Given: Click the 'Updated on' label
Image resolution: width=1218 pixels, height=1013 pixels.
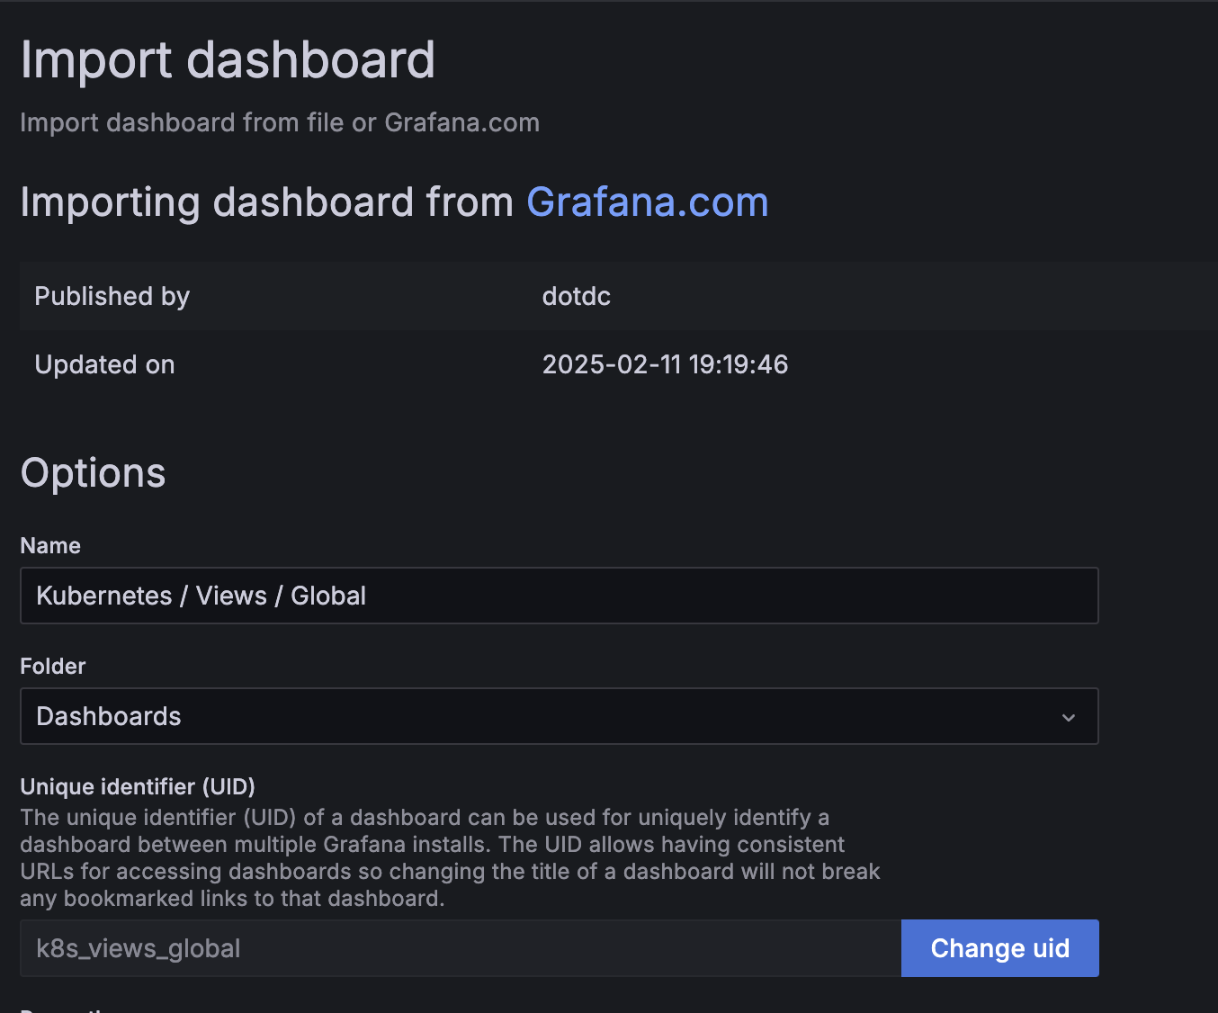Looking at the screenshot, I should pyautogui.click(x=104, y=364).
